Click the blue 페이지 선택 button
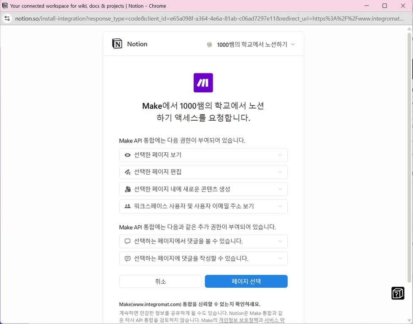The width and height of the screenshot is (413, 324). pos(246,281)
